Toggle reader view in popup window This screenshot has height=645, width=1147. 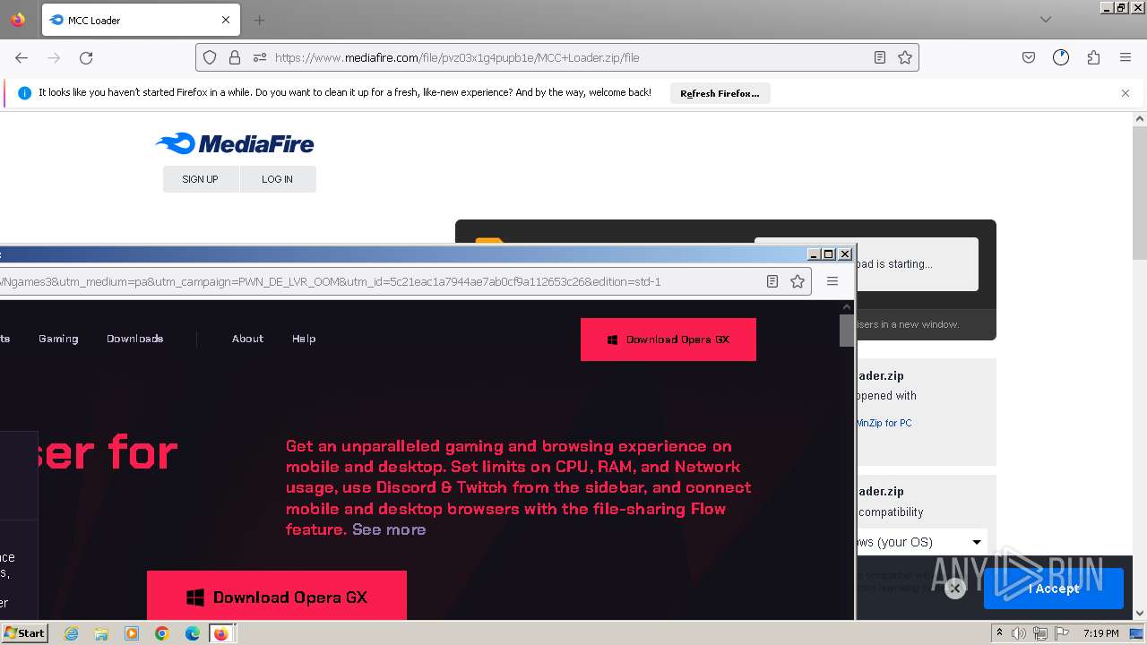click(772, 281)
